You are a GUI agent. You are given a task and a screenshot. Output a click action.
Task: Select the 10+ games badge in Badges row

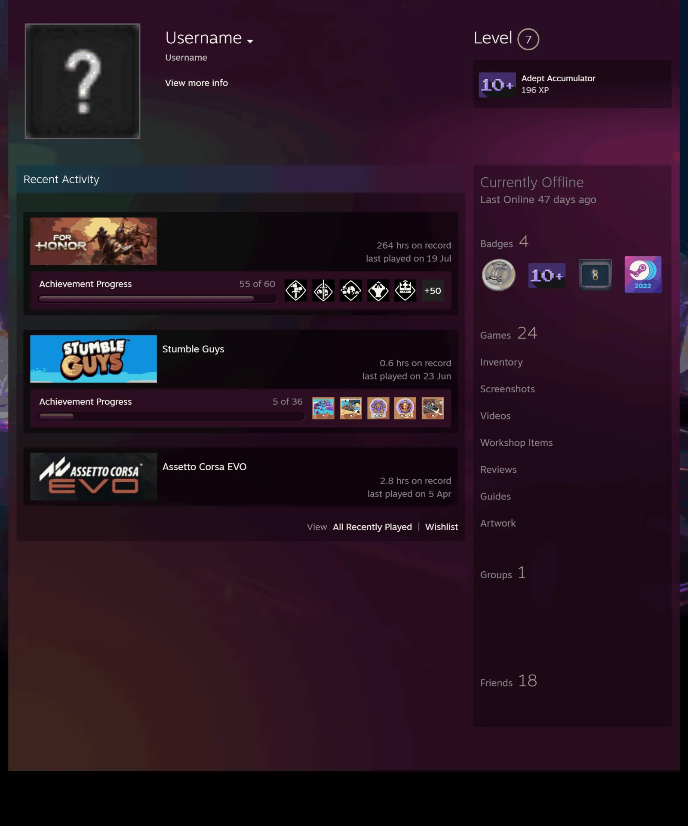547,275
